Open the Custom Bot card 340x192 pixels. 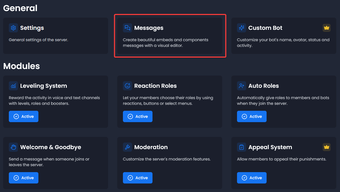tap(284, 36)
